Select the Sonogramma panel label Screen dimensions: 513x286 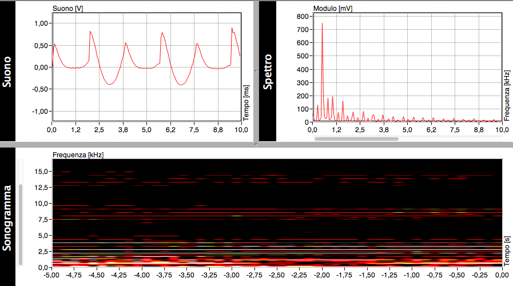[7, 217]
